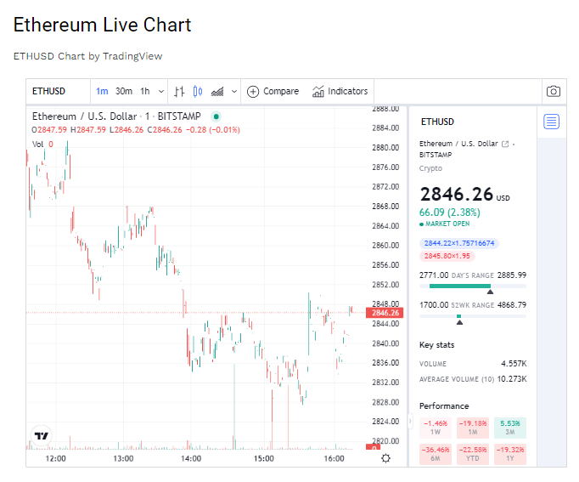Select the 6M performance tile

point(436,454)
